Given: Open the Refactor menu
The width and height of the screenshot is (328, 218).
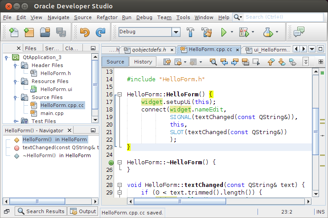Looking at the screenshot, I should click(x=107, y=17).
